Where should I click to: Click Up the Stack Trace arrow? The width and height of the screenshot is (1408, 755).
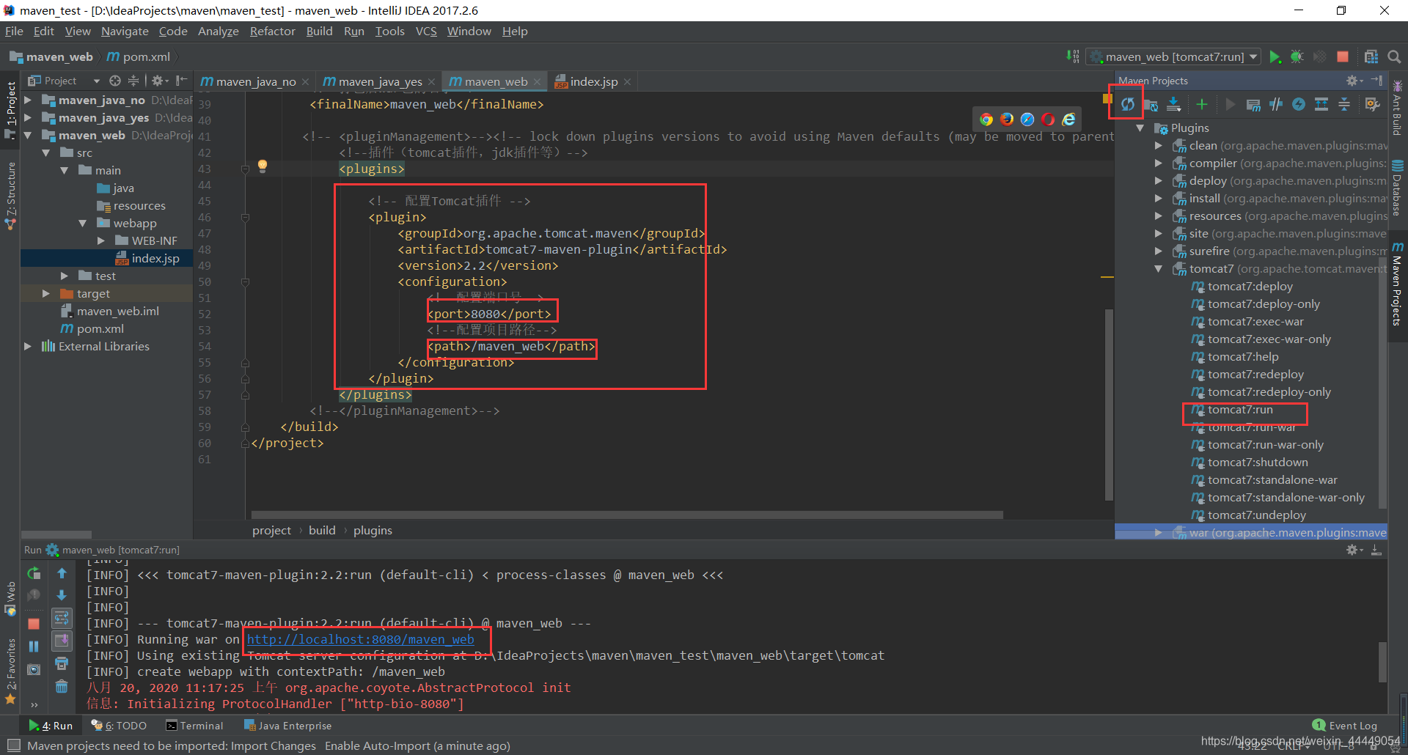pos(62,573)
